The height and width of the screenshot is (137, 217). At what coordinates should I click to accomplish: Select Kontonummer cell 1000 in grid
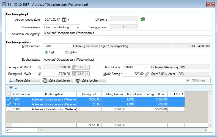[22, 109]
